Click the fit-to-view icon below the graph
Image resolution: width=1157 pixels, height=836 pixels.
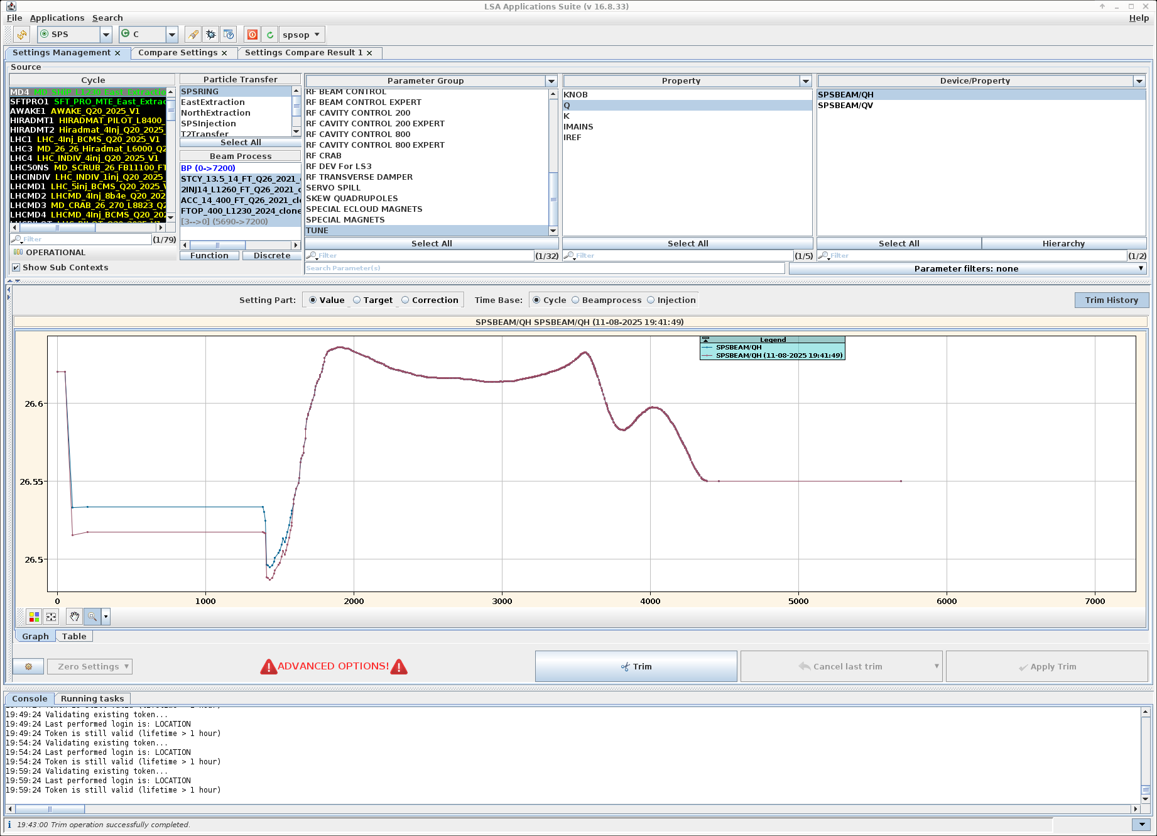pos(51,617)
